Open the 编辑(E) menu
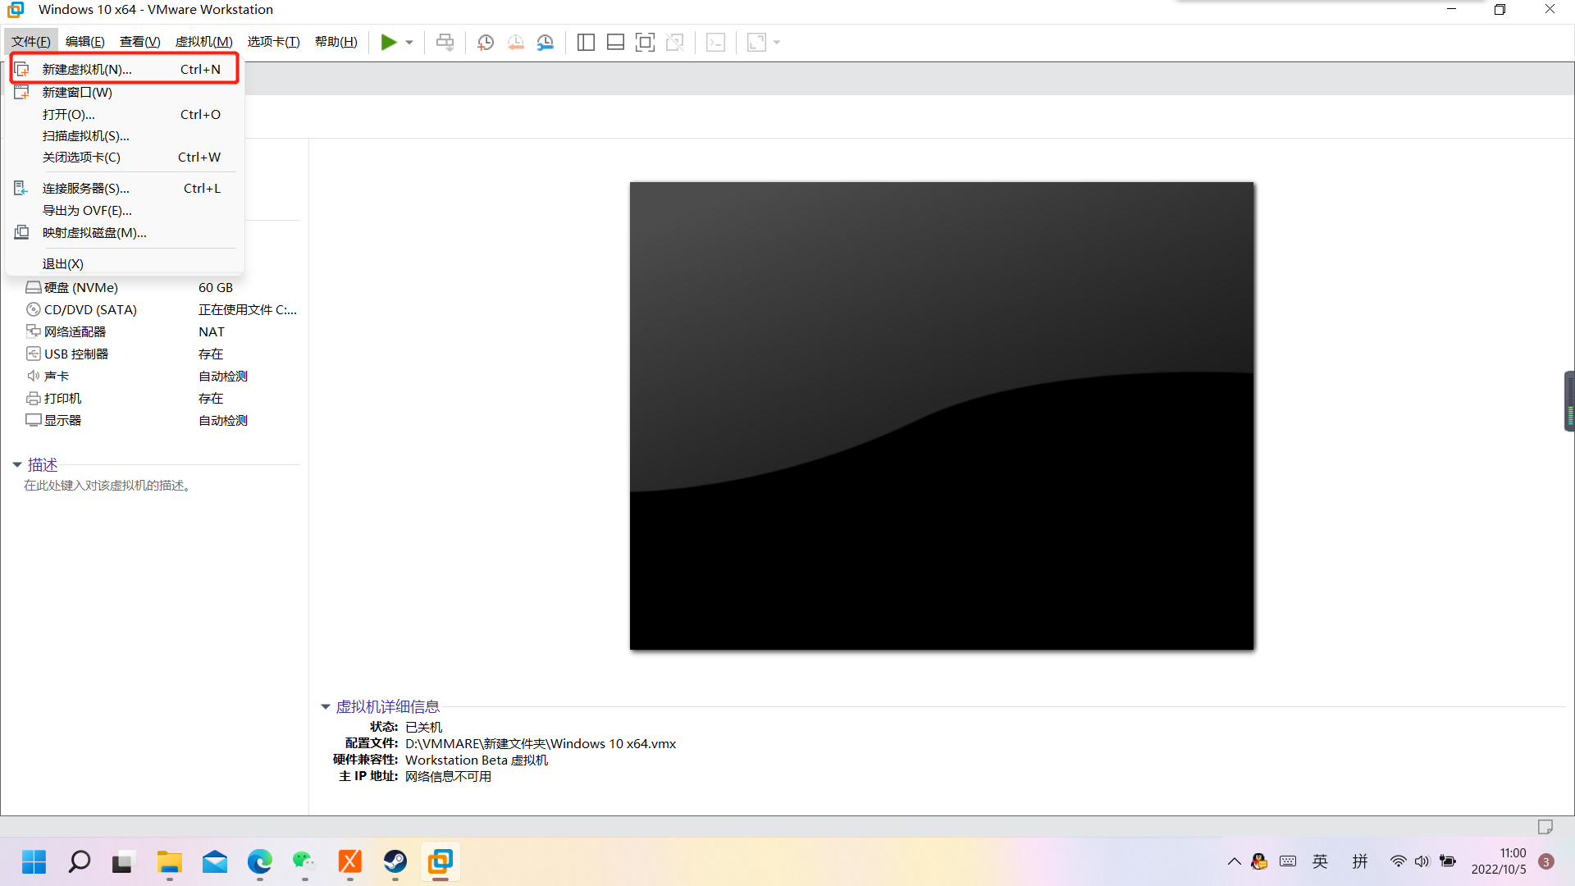Viewport: 1575px width, 886px height. (85, 42)
